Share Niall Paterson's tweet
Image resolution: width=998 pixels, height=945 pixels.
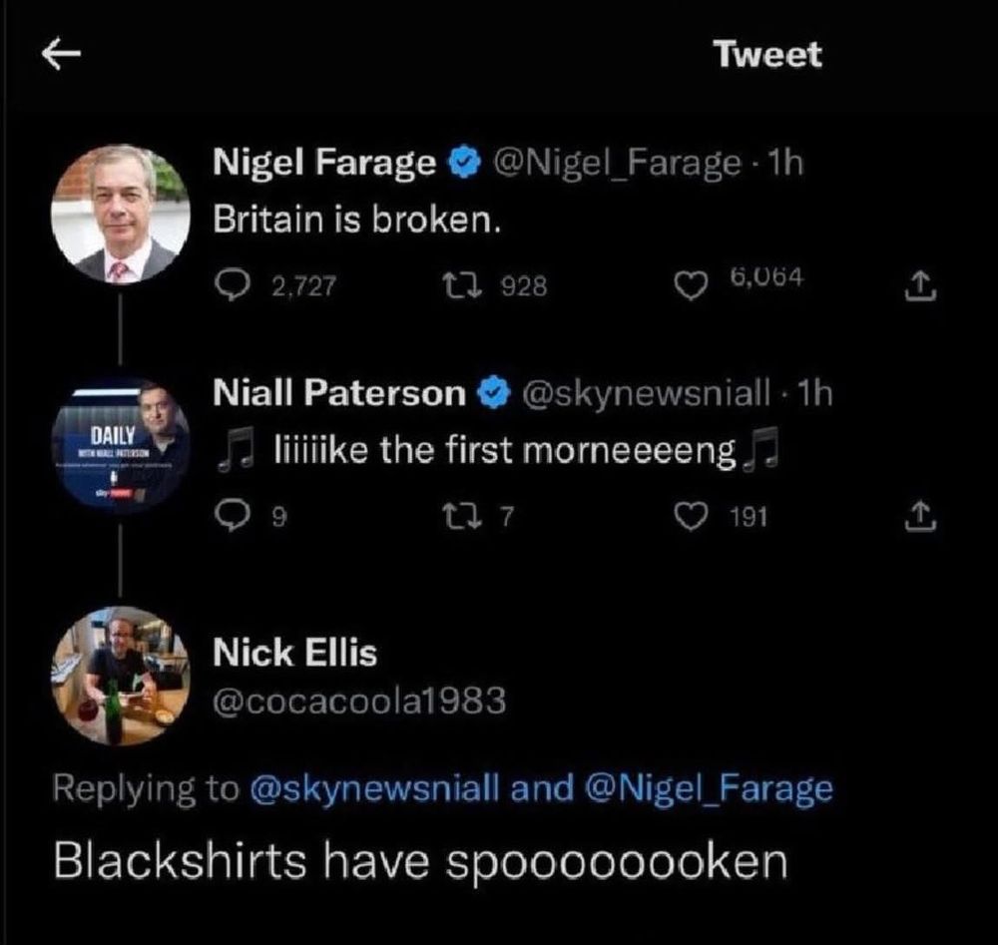click(x=914, y=516)
